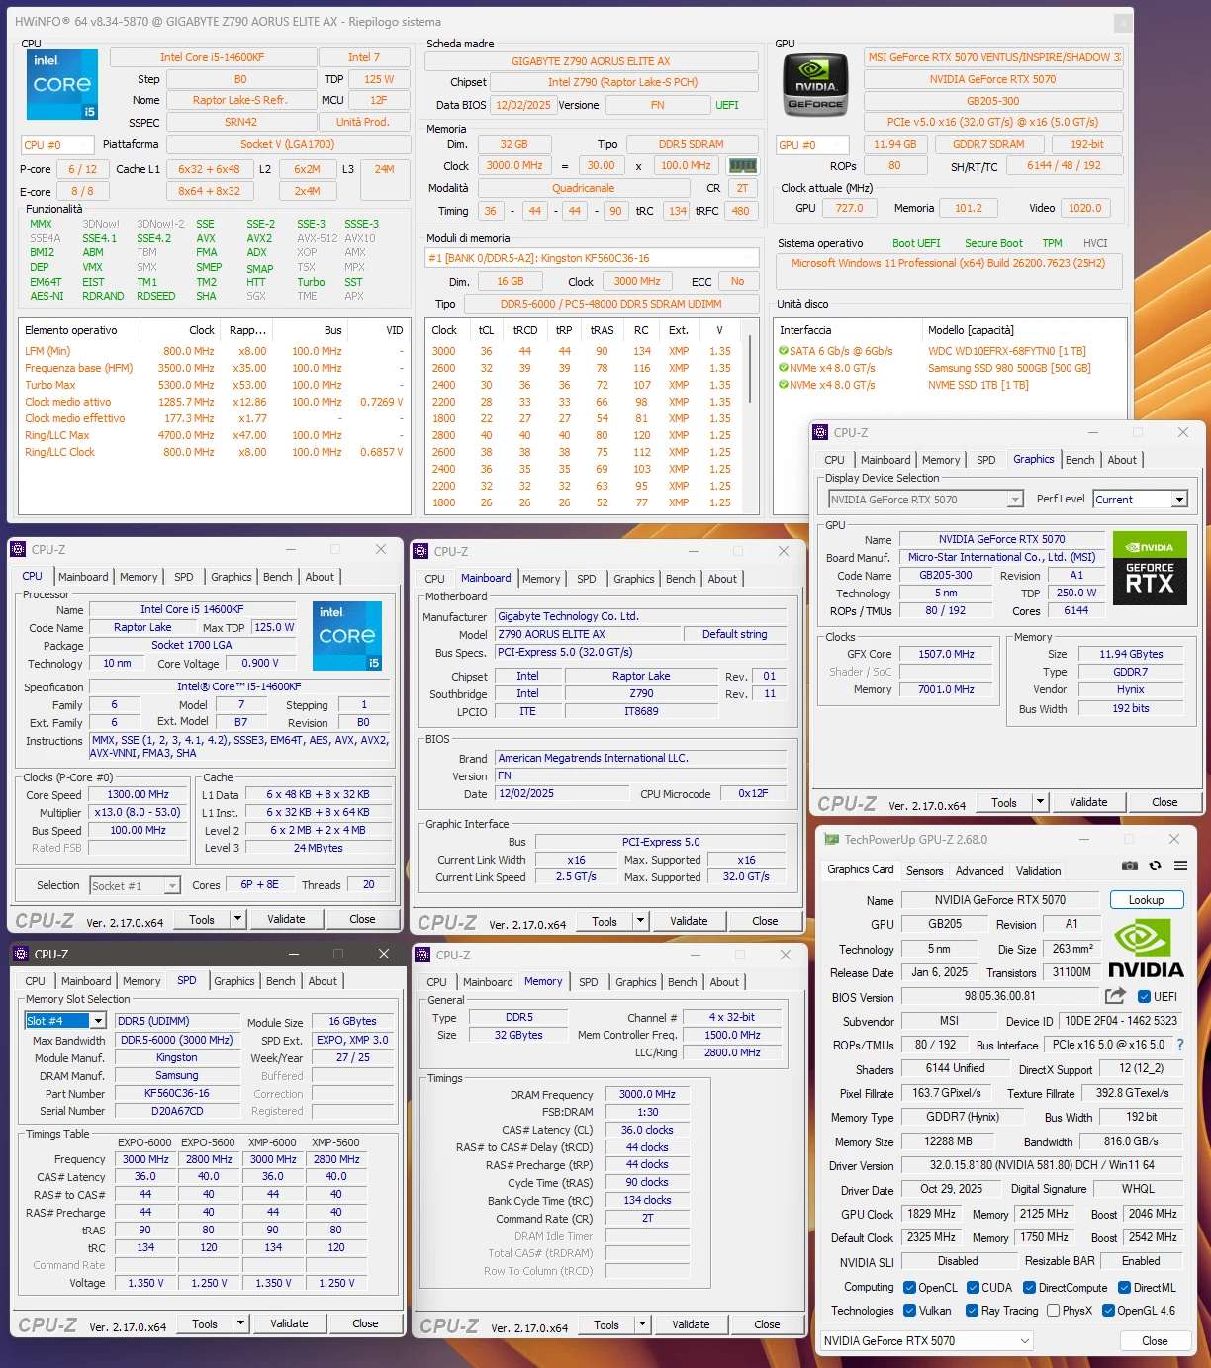Open the GPU-Z hamburger menu icon
The image size is (1211, 1368).
pyautogui.click(x=1180, y=866)
